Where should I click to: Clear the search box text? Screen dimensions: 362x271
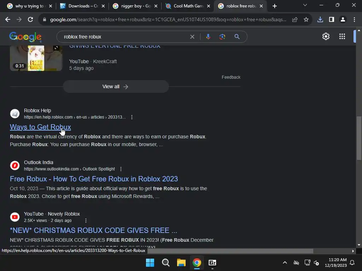point(192,37)
